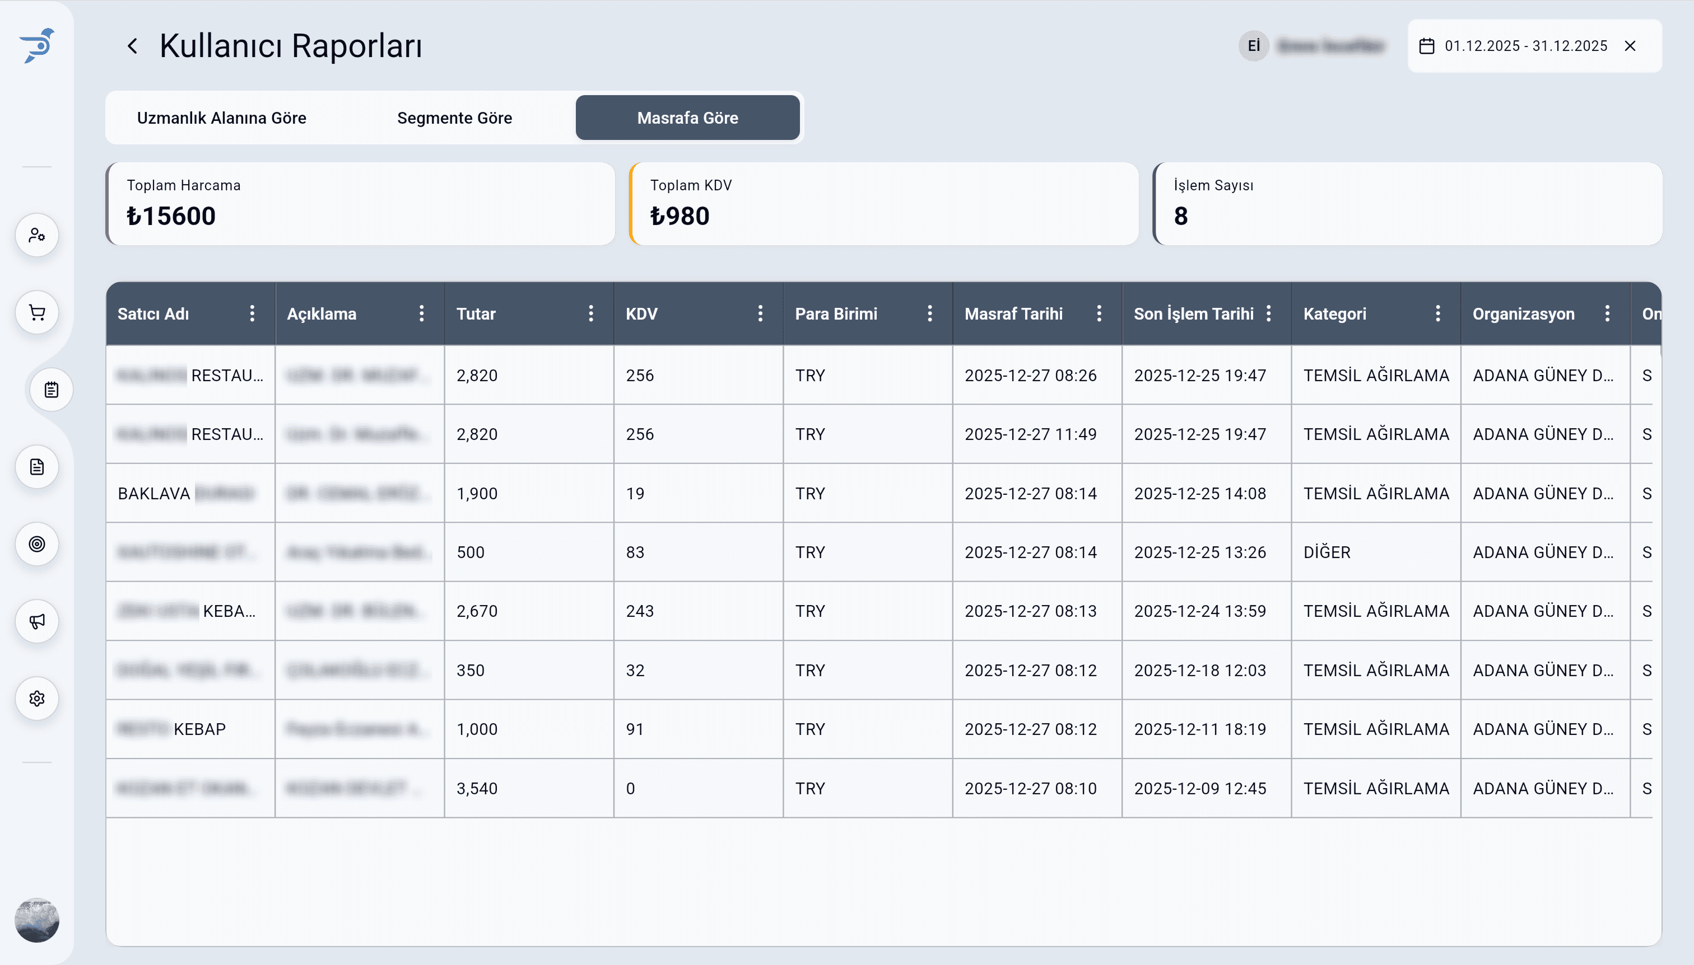Open the Tutar column options menu
This screenshot has height=965, width=1694.
(591, 313)
